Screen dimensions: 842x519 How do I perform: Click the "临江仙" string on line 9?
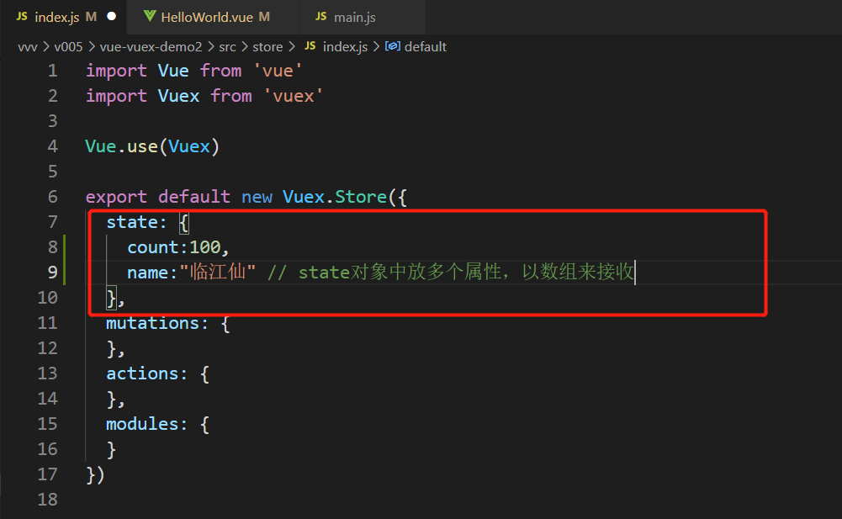pyautogui.click(x=218, y=272)
